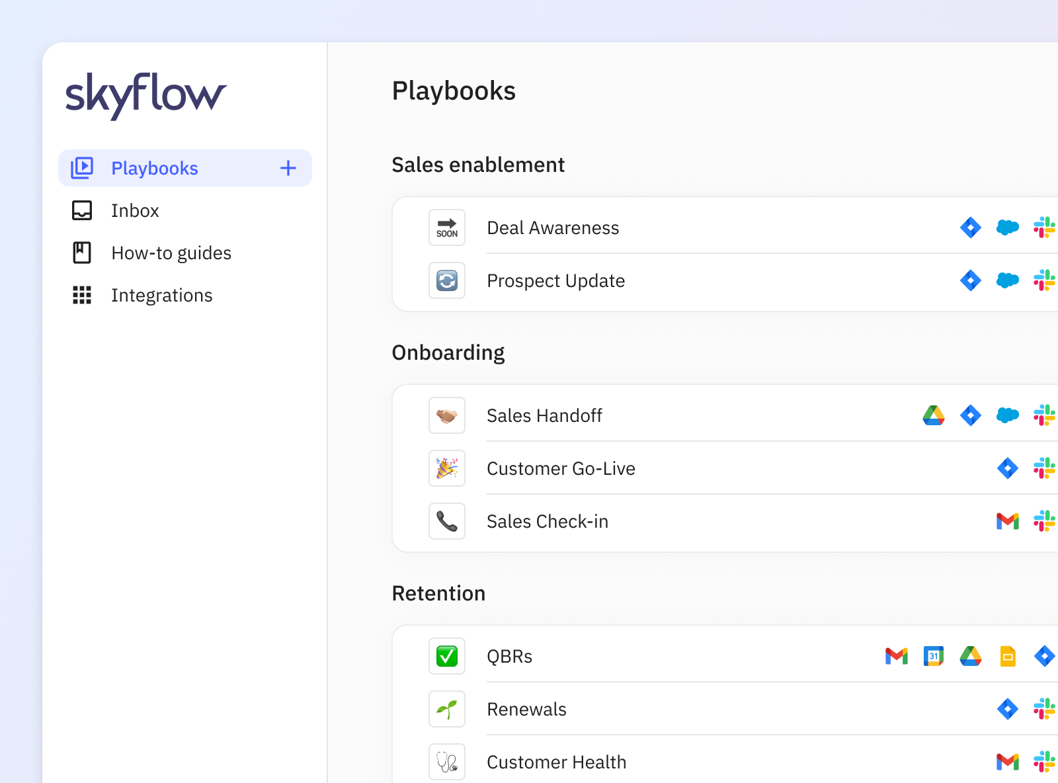Screen dimensions: 1058x783
Task: Click the Salesforce icon on Deal Awareness
Action: pyautogui.click(x=1008, y=227)
